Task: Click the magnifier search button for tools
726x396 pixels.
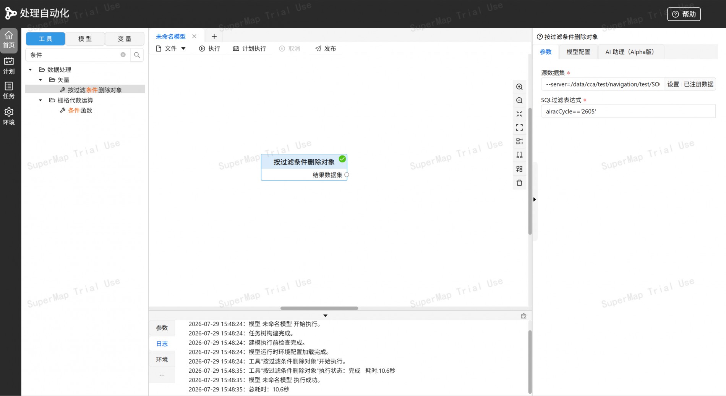Action: tap(137, 55)
